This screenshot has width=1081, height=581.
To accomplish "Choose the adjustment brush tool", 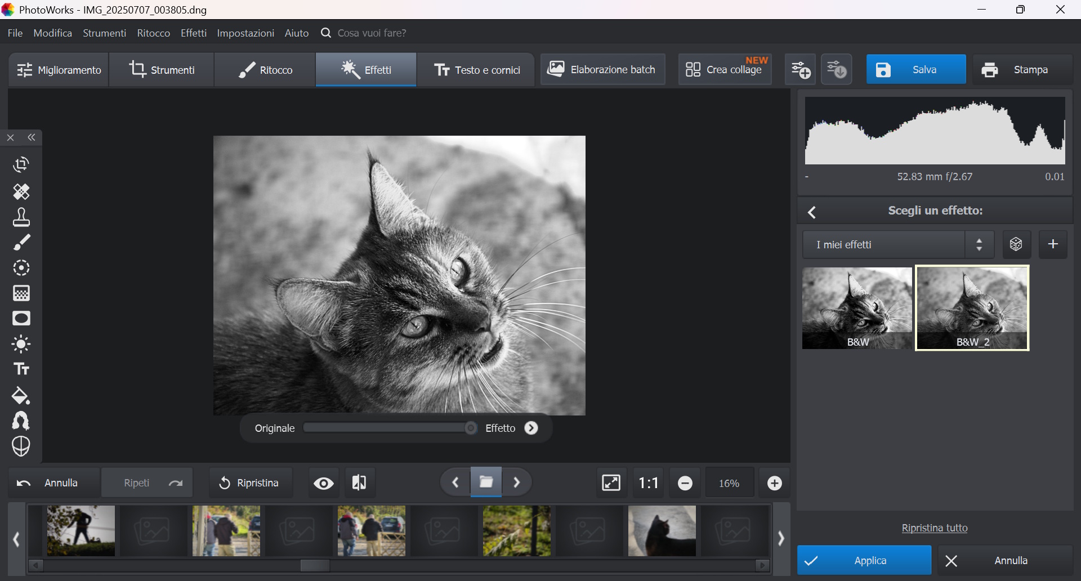I will pyautogui.click(x=21, y=243).
